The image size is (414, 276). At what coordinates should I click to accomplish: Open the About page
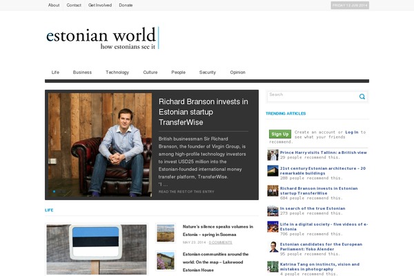click(54, 5)
